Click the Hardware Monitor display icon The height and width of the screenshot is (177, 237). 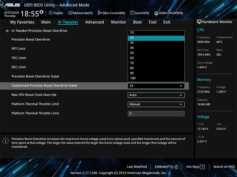click(x=199, y=22)
